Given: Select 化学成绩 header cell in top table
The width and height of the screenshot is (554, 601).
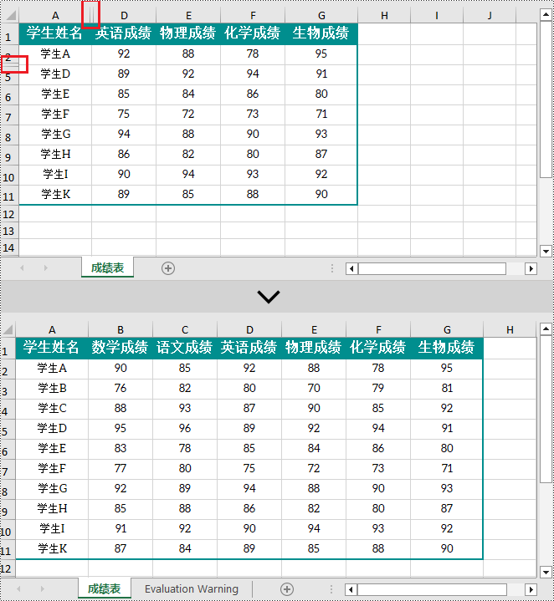Looking at the screenshot, I should 253,33.
